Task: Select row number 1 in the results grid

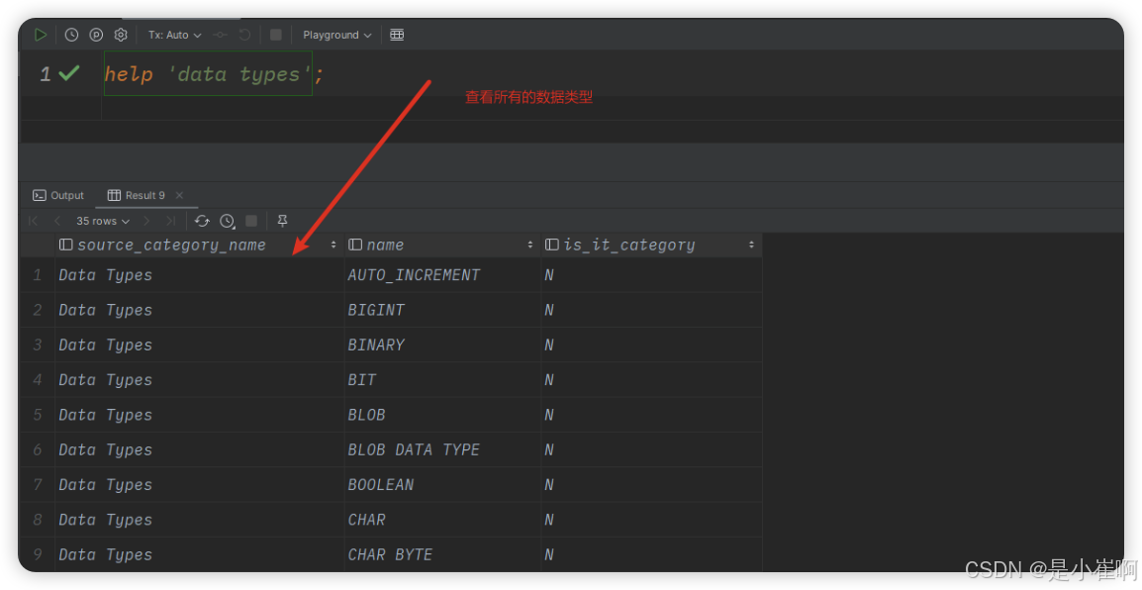Action: [x=38, y=274]
